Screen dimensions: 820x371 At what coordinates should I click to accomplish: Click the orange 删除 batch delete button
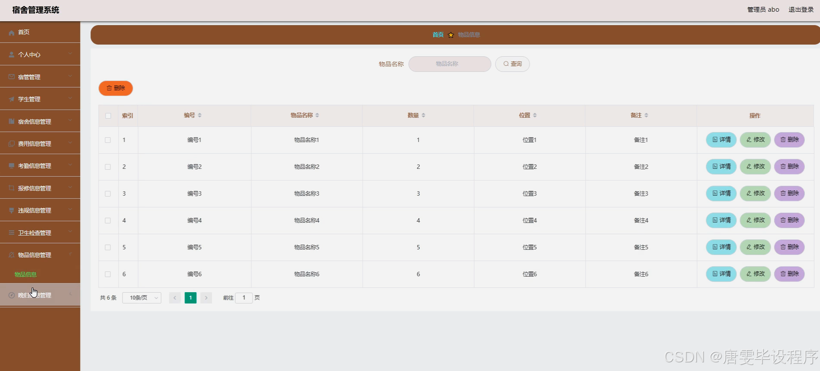(x=116, y=88)
